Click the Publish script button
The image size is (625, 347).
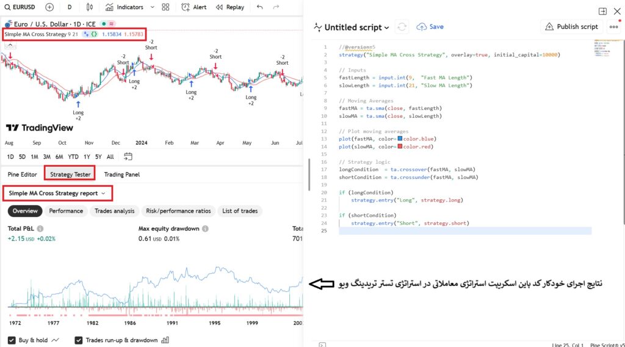point(571,27)
